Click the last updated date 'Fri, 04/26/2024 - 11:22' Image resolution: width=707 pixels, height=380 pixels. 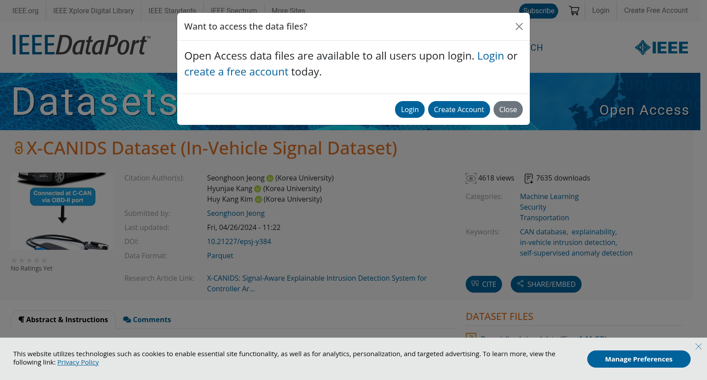click(243, 228)
